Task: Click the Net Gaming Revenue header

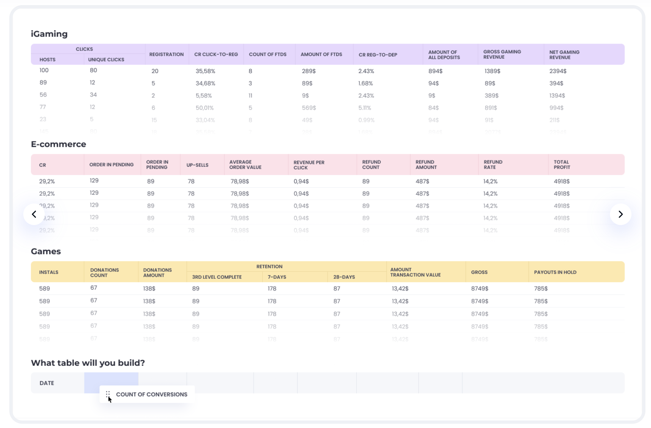Action: click(x=564, y=55)
